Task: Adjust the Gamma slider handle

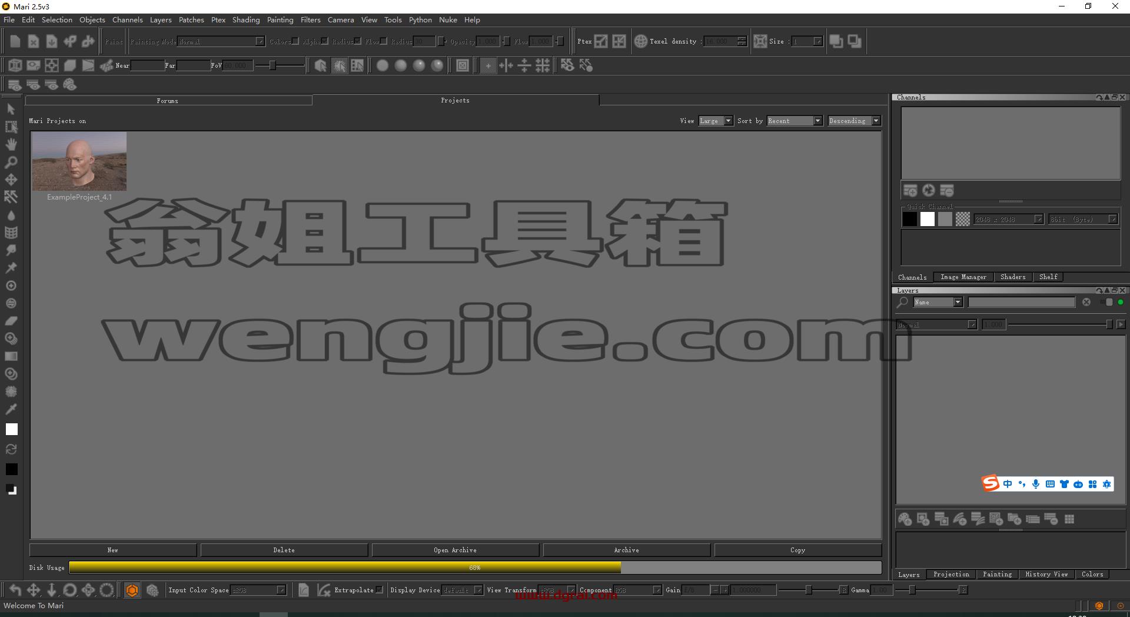Action: pos(912,590)
